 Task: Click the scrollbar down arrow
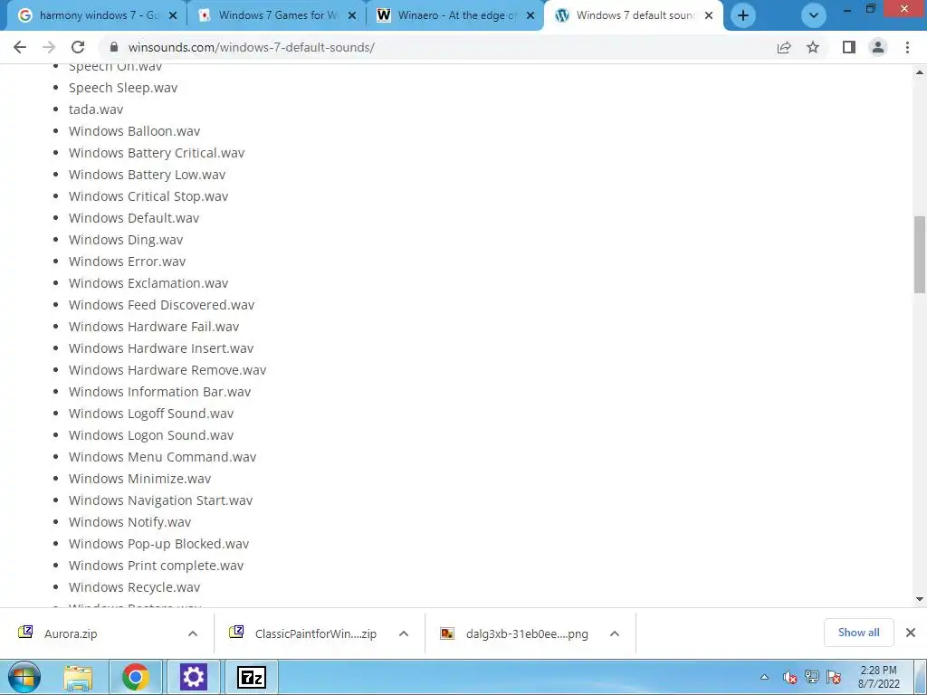920,599
